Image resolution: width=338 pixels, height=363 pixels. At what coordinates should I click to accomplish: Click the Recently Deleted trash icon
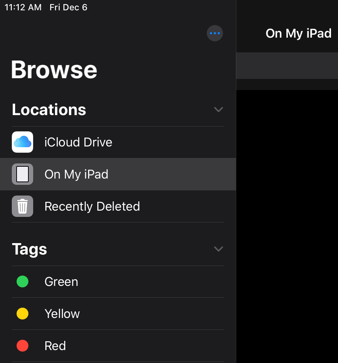[22, 206]
